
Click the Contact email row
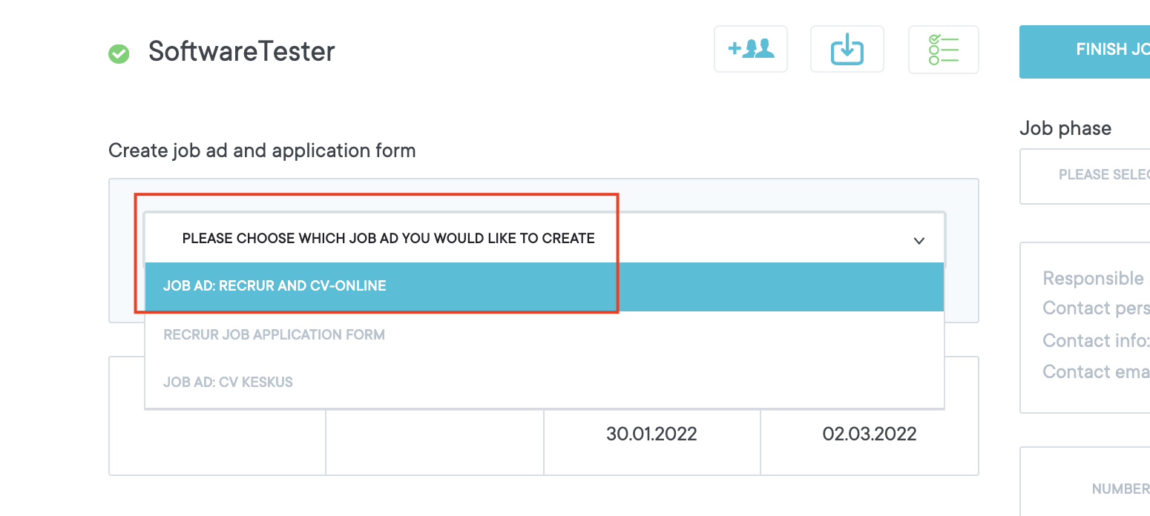[x=1096, y=371]
